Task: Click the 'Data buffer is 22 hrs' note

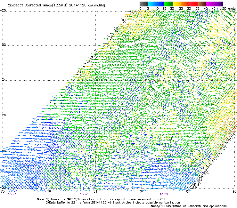Action: click(x=77, y=203)
